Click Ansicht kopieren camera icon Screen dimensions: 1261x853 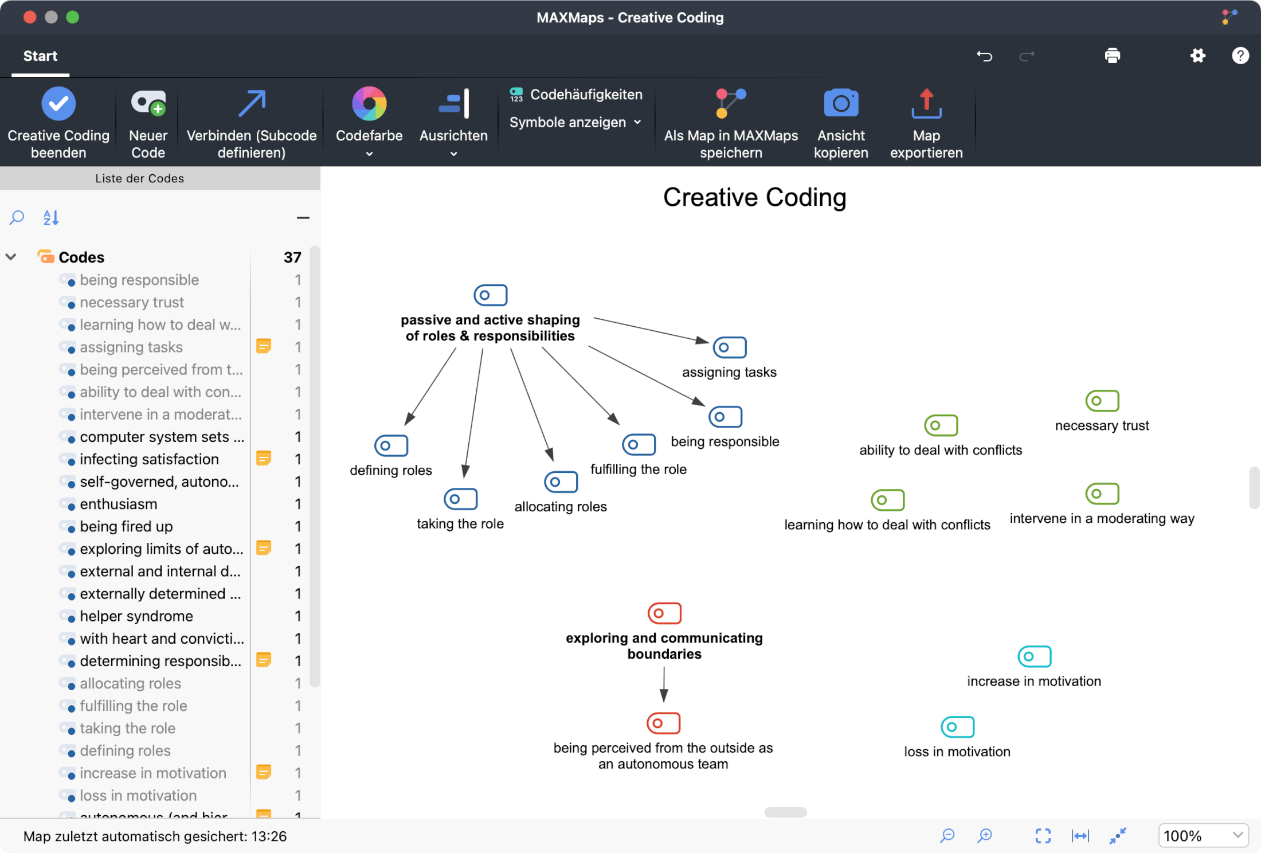tap(840, 104)
